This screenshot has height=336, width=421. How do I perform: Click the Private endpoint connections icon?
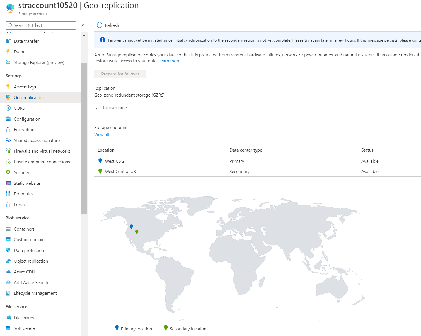click(8, 162)
